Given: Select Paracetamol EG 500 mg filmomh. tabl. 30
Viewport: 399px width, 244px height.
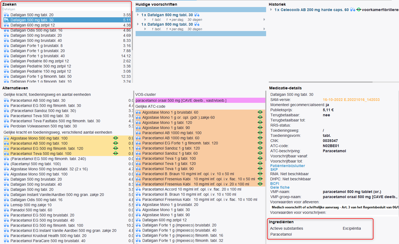Looking at the screenshot, I should 68,106.
